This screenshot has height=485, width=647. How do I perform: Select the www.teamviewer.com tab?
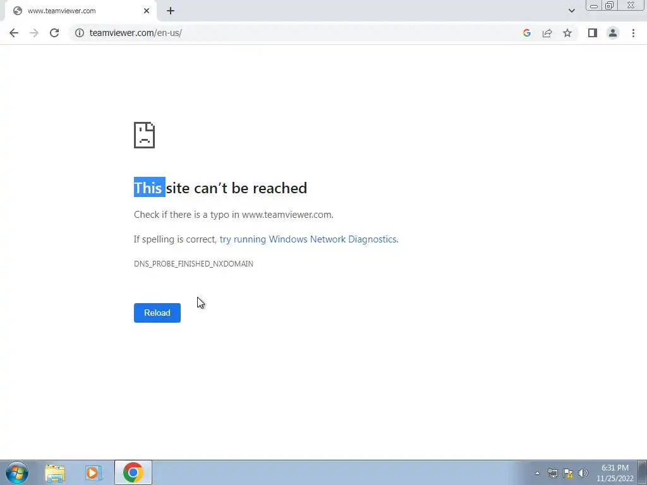point(80,11)
